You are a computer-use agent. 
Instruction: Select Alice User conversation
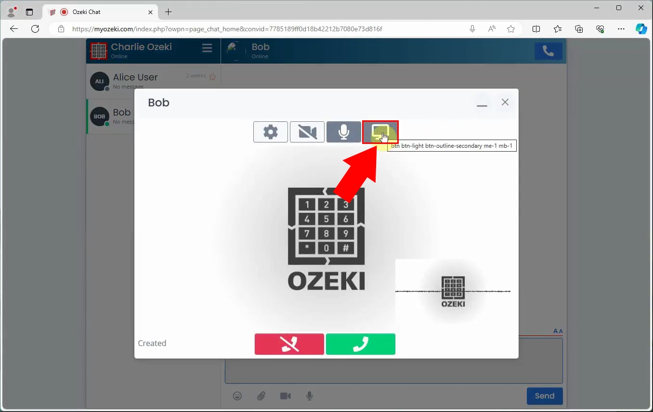[x=154, y=81]
